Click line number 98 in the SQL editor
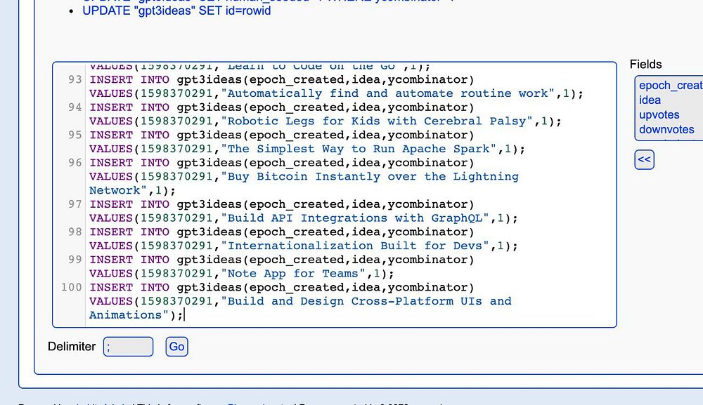Viewport: 703px width, 405px height. click(x=75, y=232)
